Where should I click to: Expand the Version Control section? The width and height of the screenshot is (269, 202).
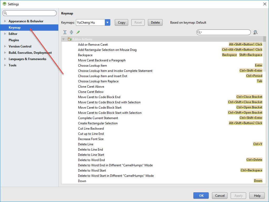pyautogui.click(x=5, y=46)
